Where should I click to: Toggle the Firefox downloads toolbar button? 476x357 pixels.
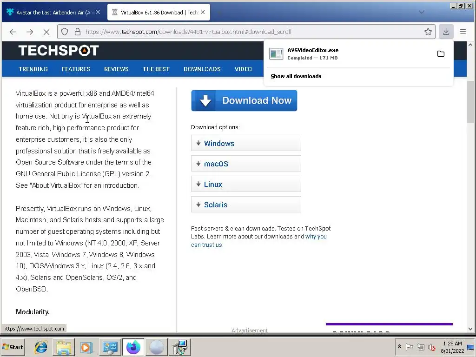[446, 32]
